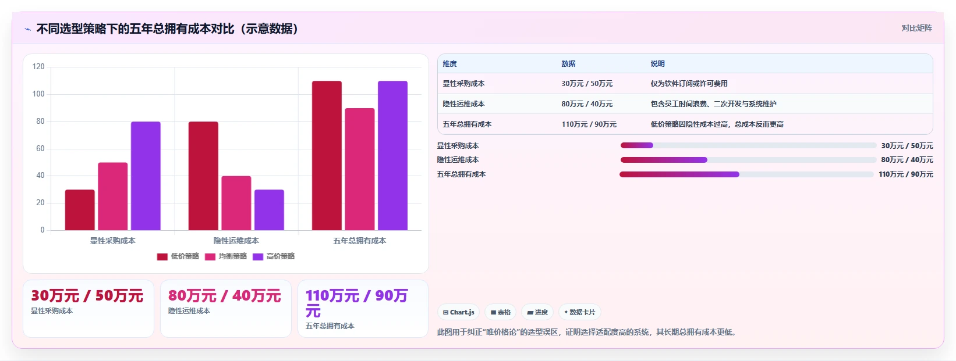The height and width of the screenshot is (361, 956).
Task: Click the 显性采购成本 label of the progress row
Action: click(458, 146)
